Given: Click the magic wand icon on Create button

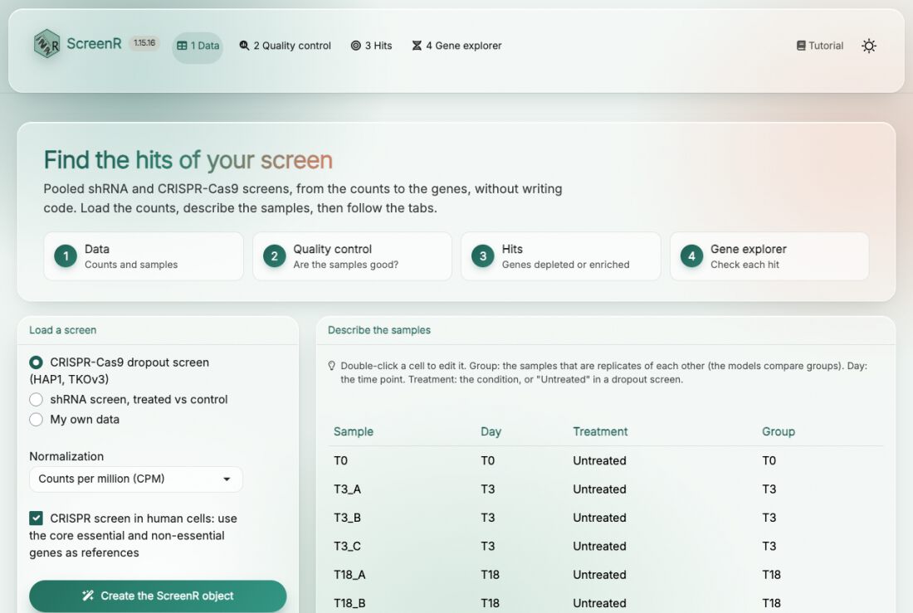Looking at the screenshot, I should tap(88, 596).
